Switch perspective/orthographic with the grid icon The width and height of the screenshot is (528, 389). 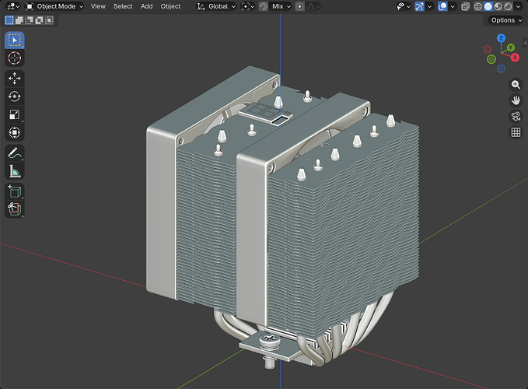point(516,132)
